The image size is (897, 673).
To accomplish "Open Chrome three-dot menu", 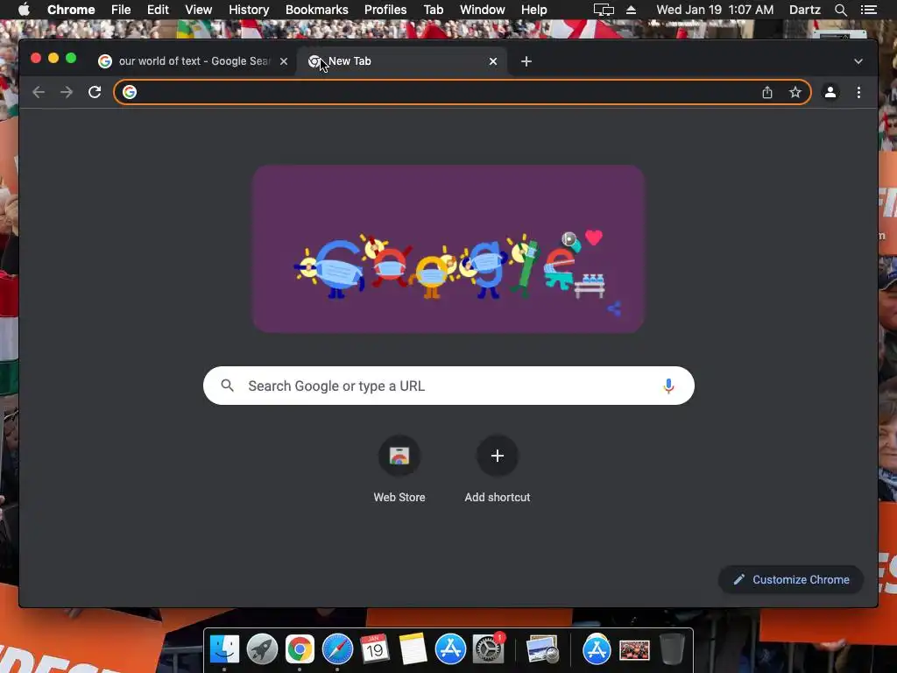I will [858, 92].
